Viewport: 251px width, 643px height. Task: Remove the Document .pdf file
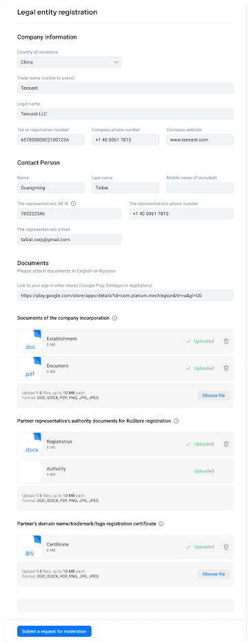[226, 368]
